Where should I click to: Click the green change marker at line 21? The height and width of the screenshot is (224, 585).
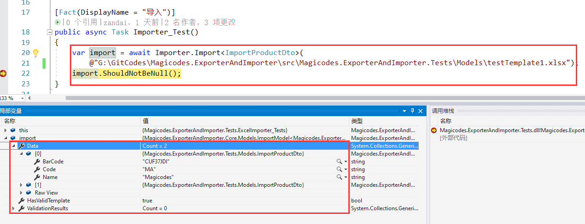pyautogui.click(x=44, y=63)
